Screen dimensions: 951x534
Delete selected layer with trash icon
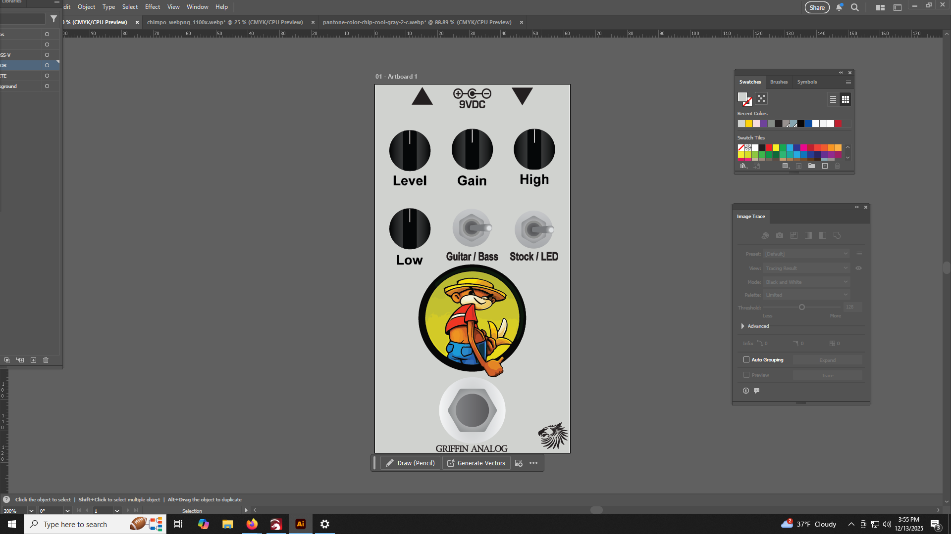(46, 360)
